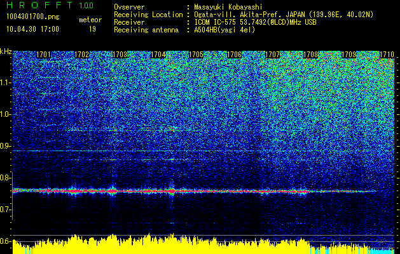Click the Receiver field label
Viewport: 400px width, 254px height.
[129, 22]
